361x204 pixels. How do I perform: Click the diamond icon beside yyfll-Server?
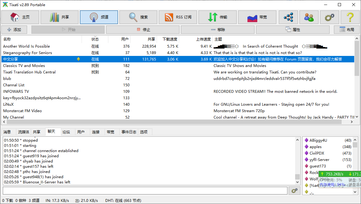click(x=307, y=159)
